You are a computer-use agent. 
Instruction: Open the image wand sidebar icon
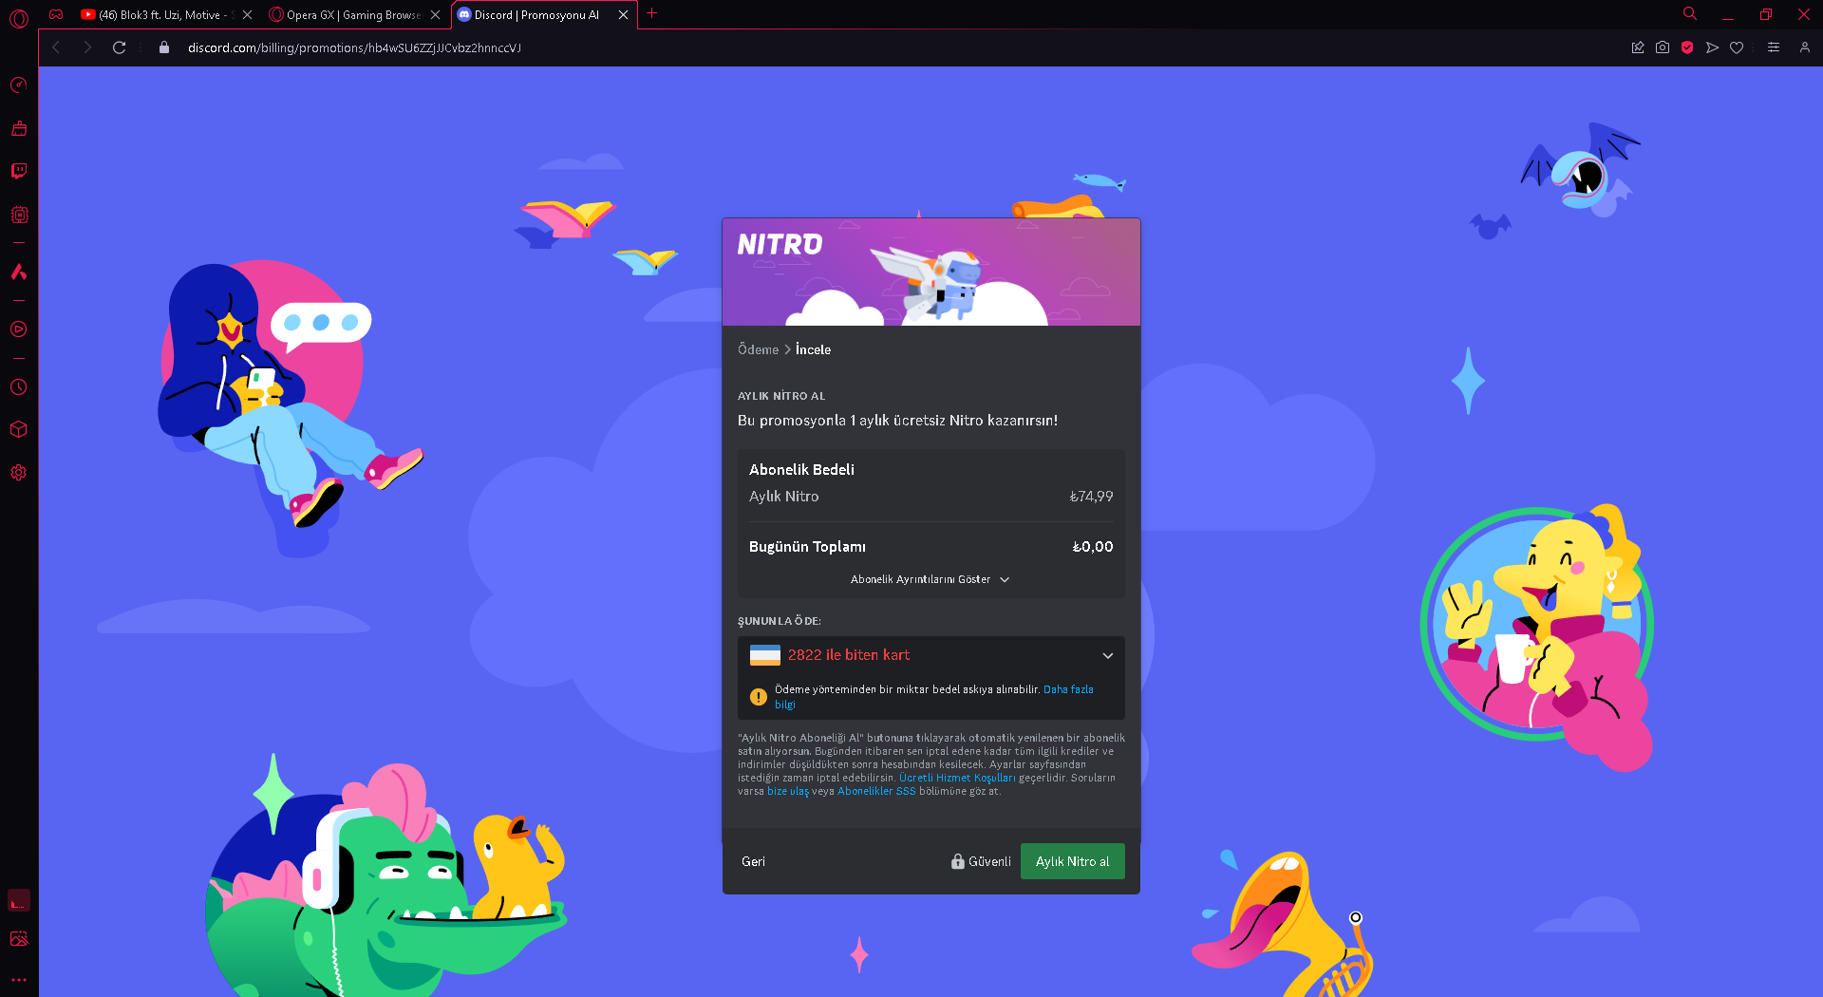coord(19,939)
